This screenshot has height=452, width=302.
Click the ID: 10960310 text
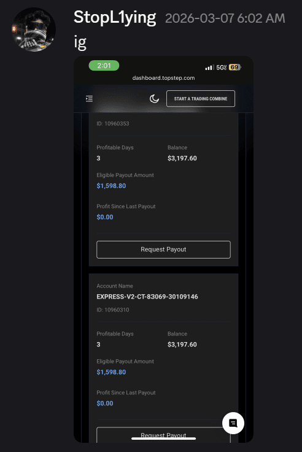113,310
